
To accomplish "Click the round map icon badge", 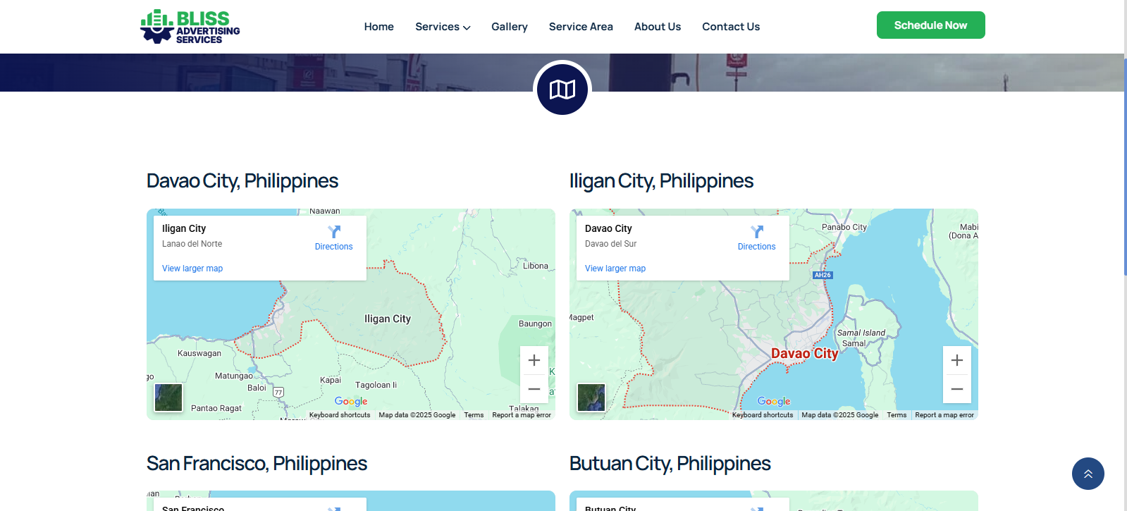I will (x=562, y=90).
